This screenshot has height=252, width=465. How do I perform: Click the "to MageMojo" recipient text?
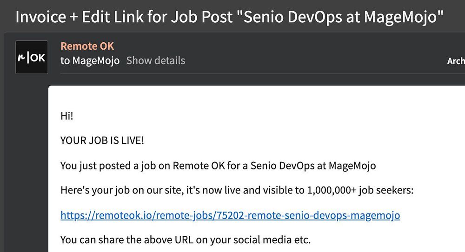[x=90, y=61]
